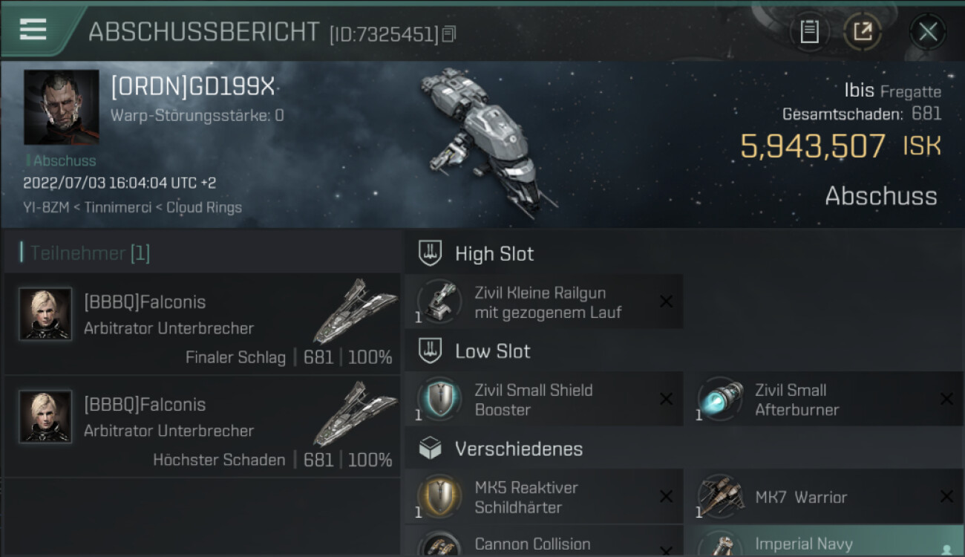Select the Zivil Small Afterburner icon

(x=720, y=399)
